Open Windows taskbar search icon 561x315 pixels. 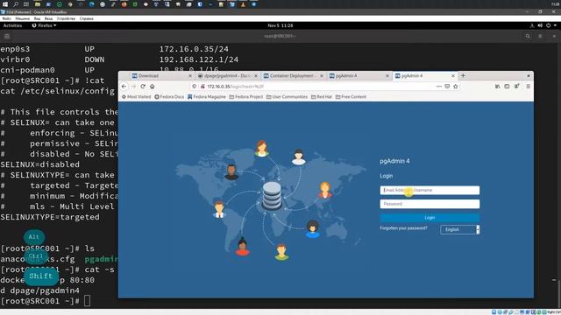click(x=16, y=4)
